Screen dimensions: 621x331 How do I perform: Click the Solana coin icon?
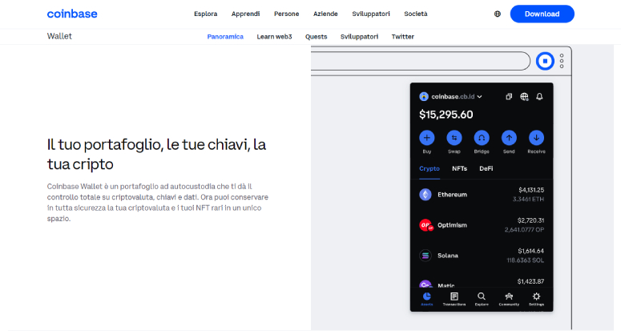click(425, 256)
